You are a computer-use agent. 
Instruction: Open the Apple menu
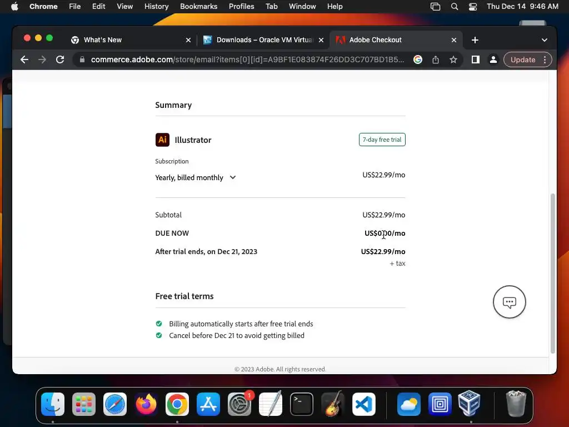pyautogui.click(x=14, y=7)
